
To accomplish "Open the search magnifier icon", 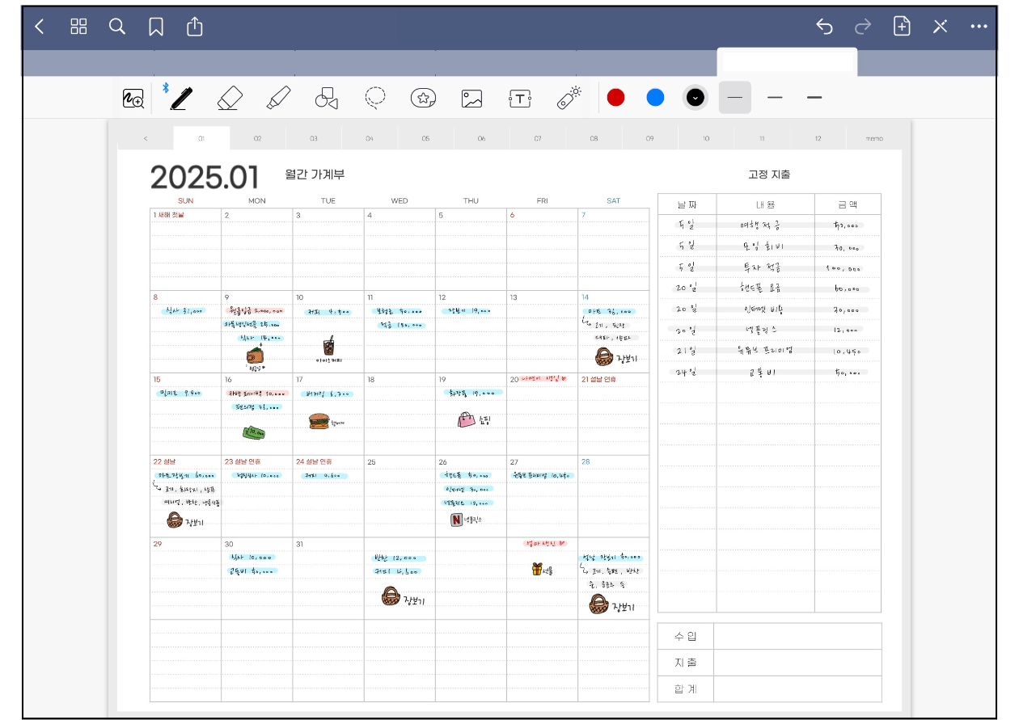I will pyautogui.click(x=117, y=27).
